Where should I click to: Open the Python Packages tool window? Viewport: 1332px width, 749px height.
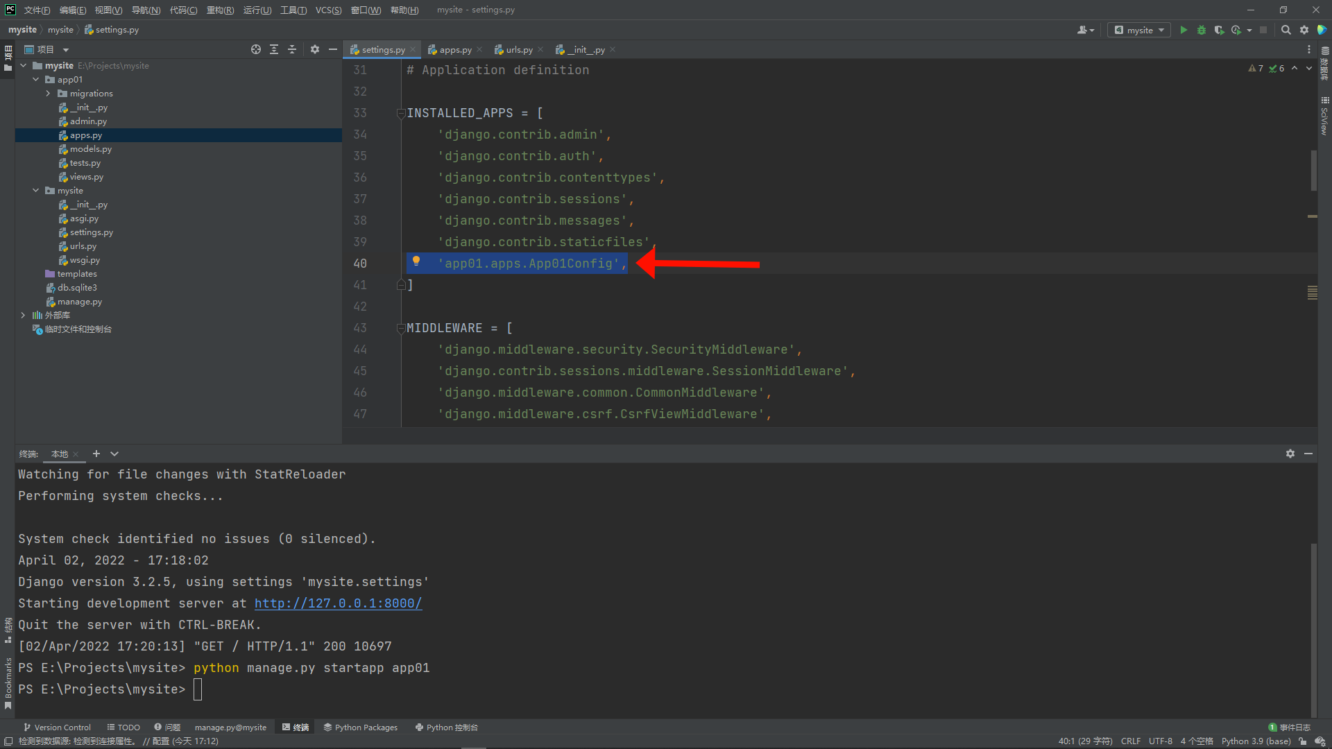coord(360,728)
